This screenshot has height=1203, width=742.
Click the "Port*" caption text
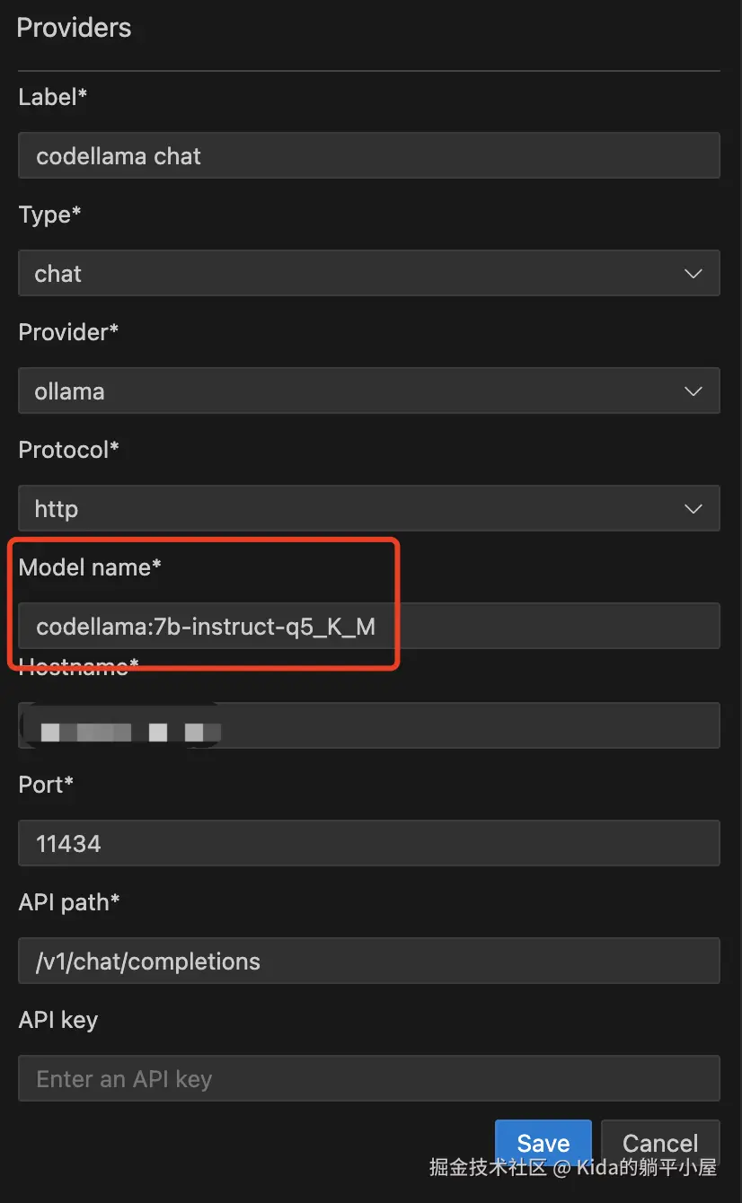point(46,785)
